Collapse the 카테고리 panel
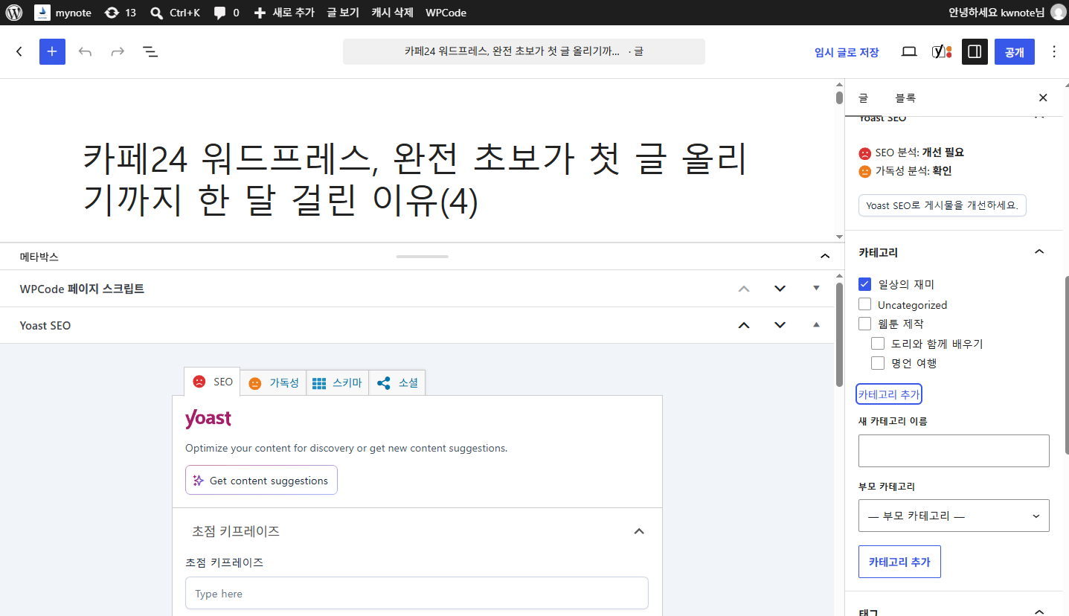This screenshot has width=1069, height=616. pyautogui.click(x=1039, y=252)
